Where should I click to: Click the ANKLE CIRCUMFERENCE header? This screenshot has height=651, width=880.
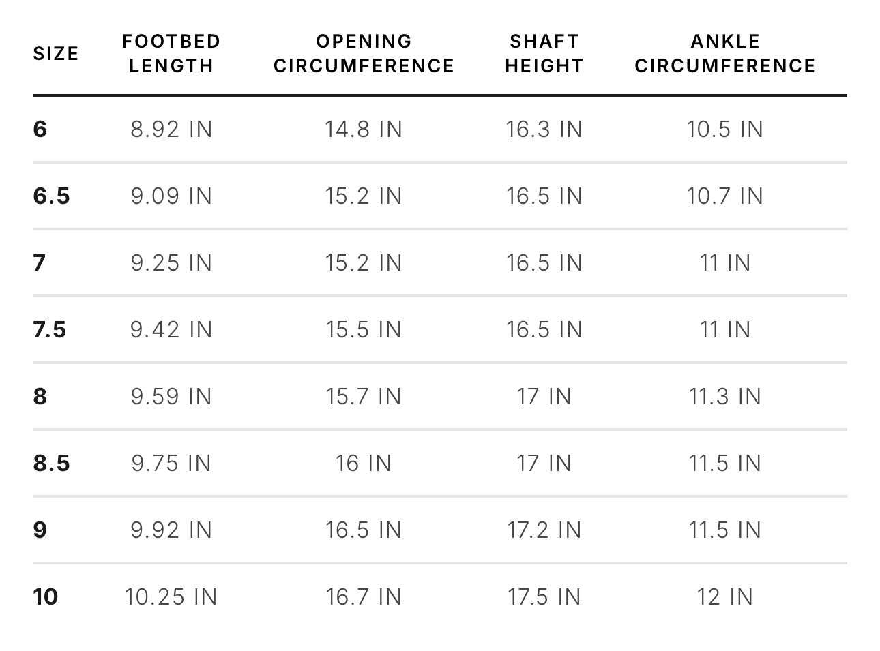725,54
